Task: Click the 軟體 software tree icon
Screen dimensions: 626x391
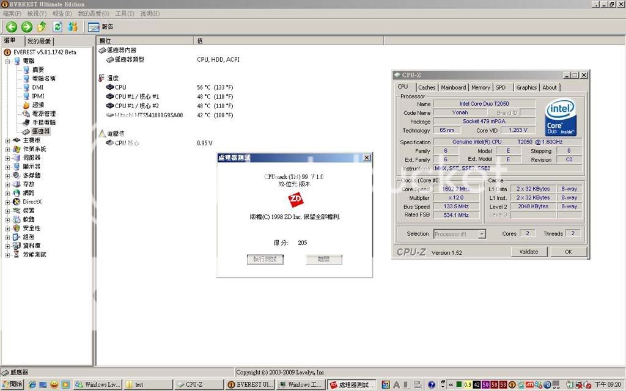Action: (x=17, y=219)
